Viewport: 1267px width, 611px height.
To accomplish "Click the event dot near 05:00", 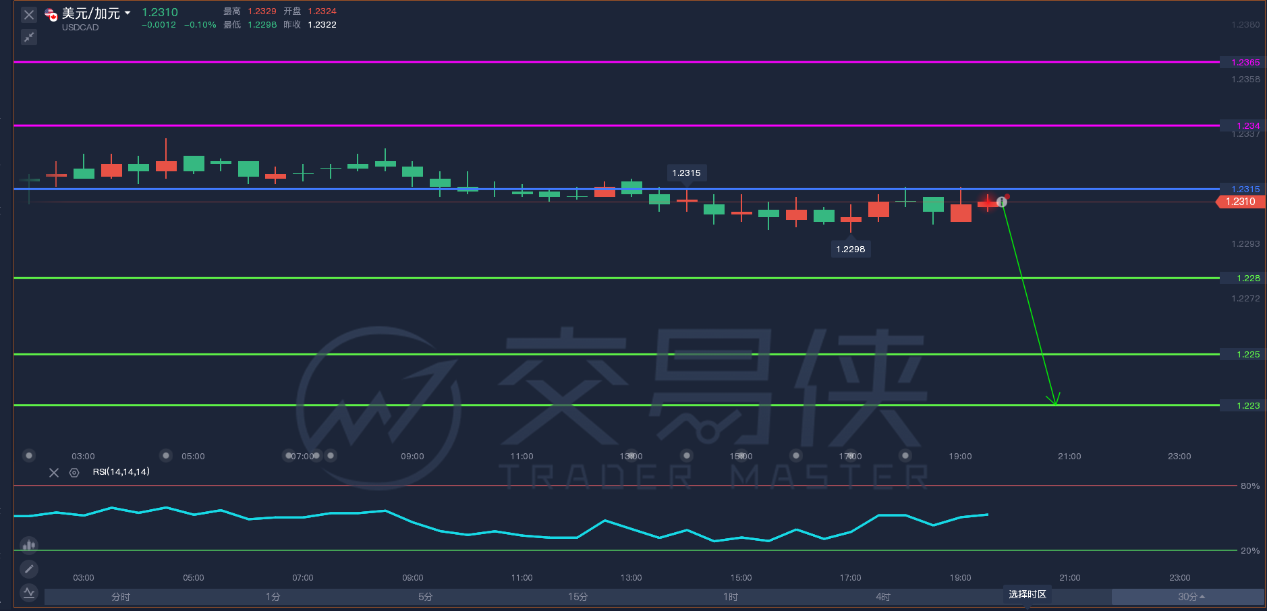I will 166,455.
